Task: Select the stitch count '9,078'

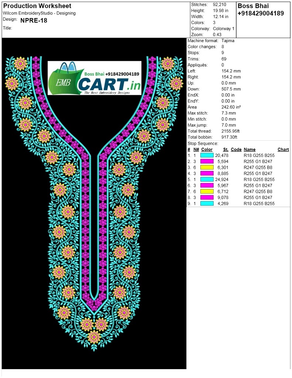Action: click(x=223, y=198)
